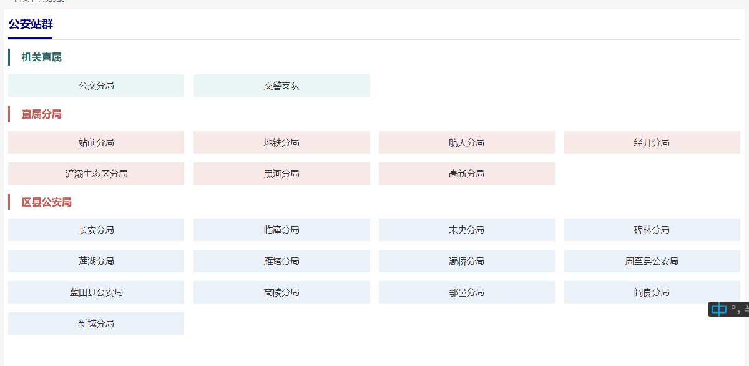This screenshot has width=749, height=366.
Task: Click the 地铁分局 button
Action: 281,142
